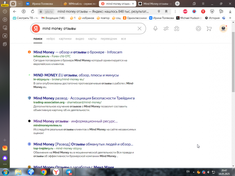
Task: Show hidden system tray icons
Action: 194,172
